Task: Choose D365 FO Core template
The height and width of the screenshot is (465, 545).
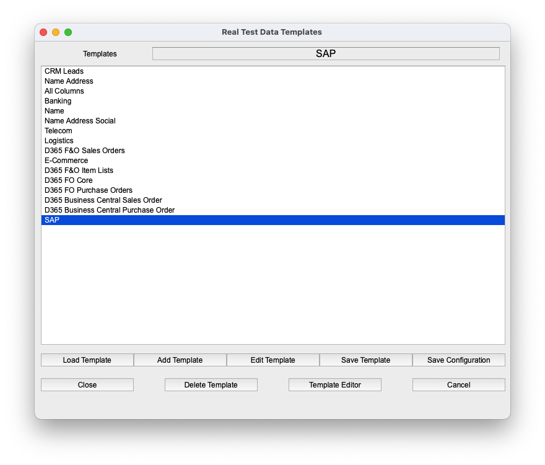Action: (x=273, y=180)
